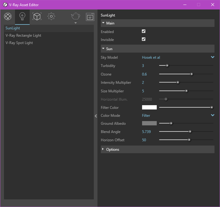The width and height of the screenshot is (220, 207).
Task: Click the Turbidity value 3
Action: click(x=143, y=65)
